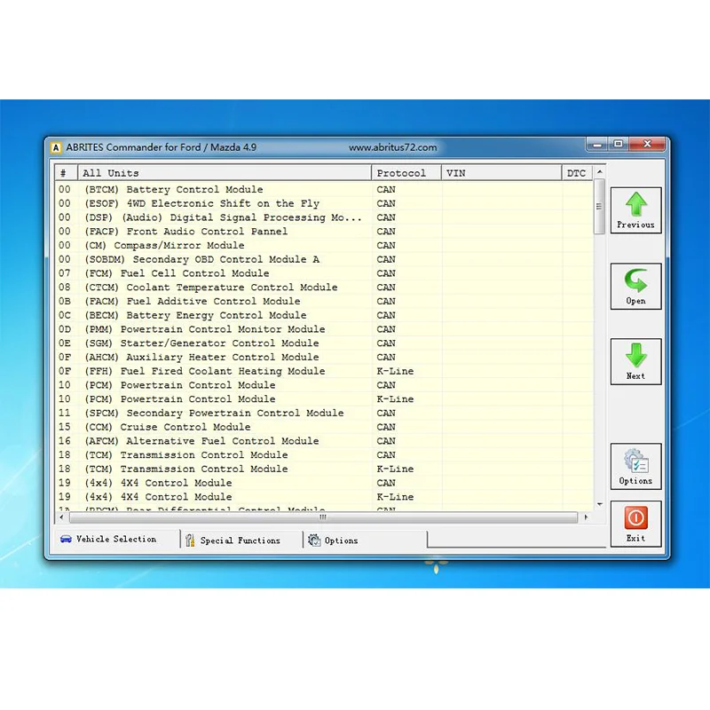The image size is (710, 710).
Task: Click the red Exit power button
Action: point(635,524)
